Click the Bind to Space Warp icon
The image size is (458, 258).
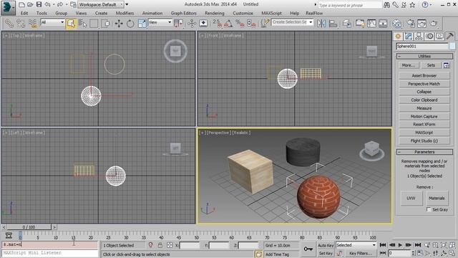tap(32, 24)
